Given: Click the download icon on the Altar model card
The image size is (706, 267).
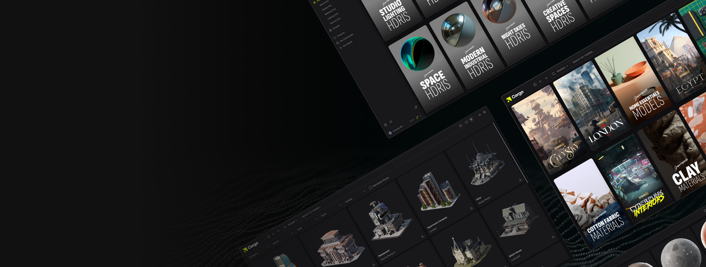Looking at the screenshot, I should click(x=521, y=179).
